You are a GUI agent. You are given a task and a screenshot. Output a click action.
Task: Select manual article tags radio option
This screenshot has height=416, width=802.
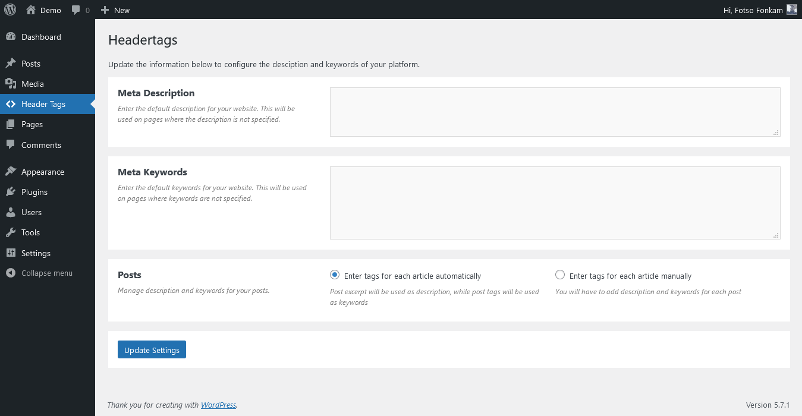click(560, 275)
